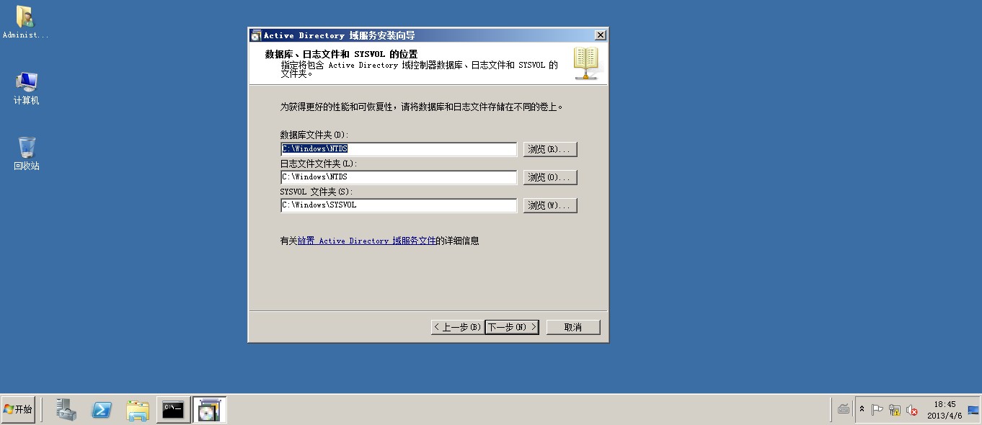This screenshot has height=425, width=982.
Task: Click the 数据库文件夹 path input field
Action: tap(399, 149)
